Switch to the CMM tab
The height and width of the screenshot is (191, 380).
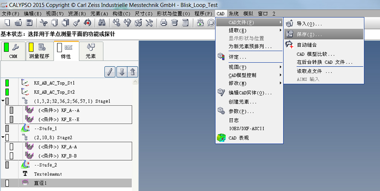[x=14, y=51]
